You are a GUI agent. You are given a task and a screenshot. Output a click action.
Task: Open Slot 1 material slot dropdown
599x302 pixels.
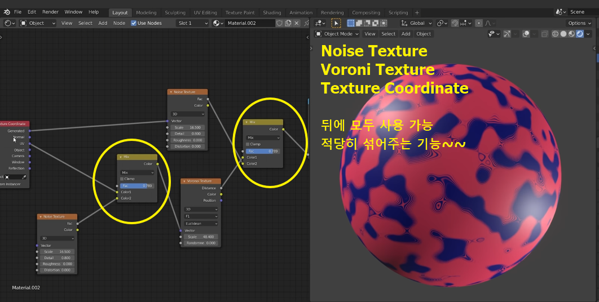pos(192,23)
